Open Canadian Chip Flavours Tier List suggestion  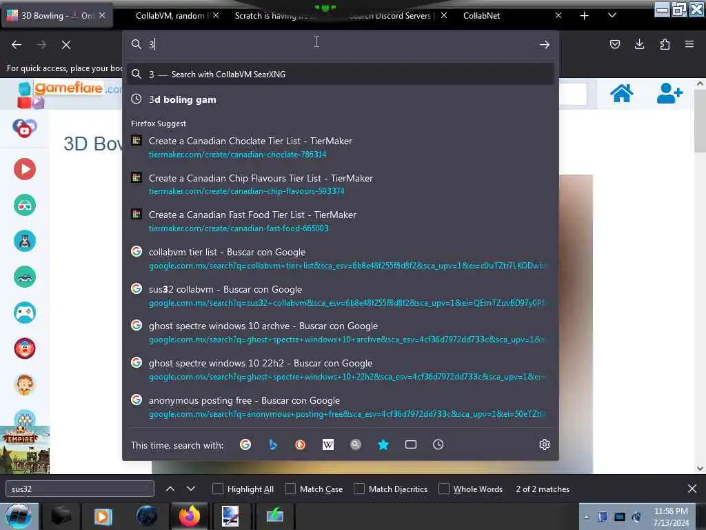(341, 184)
